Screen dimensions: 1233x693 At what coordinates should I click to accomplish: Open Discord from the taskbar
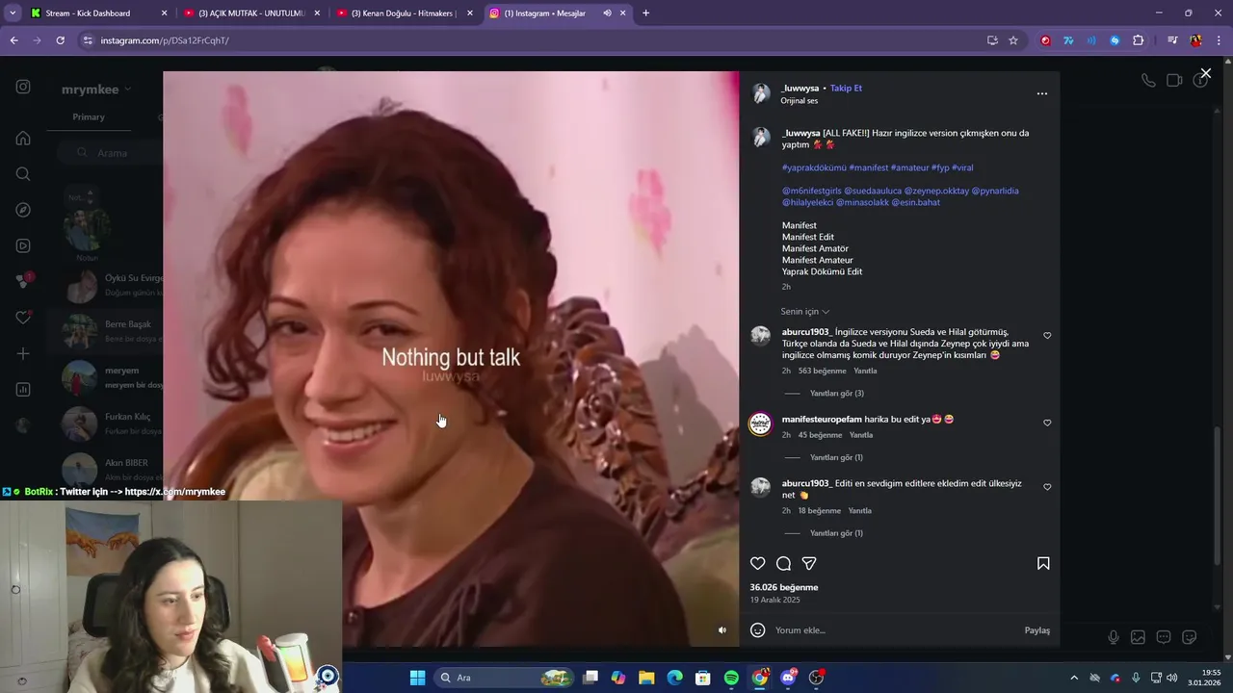(x=788, y=678)
